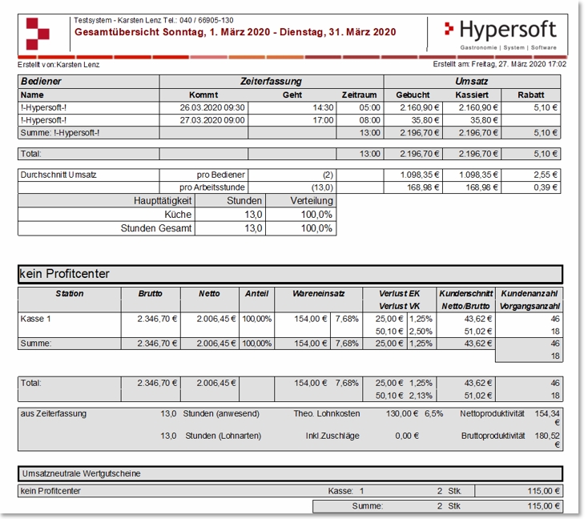Click the Kommt column label
Screen dimensions: 588x519
pos(203,95)
